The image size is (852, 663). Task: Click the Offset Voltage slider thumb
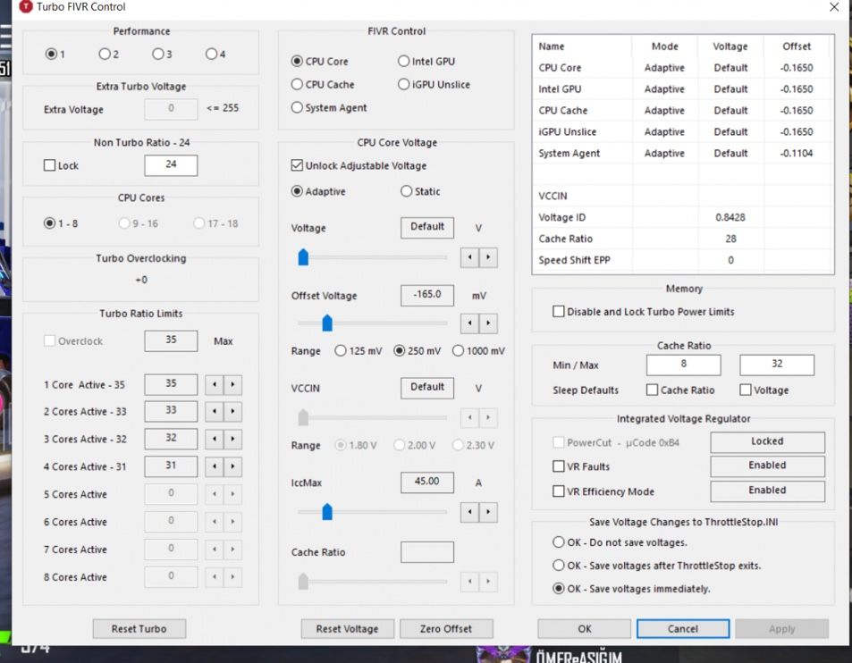point(327,323)
